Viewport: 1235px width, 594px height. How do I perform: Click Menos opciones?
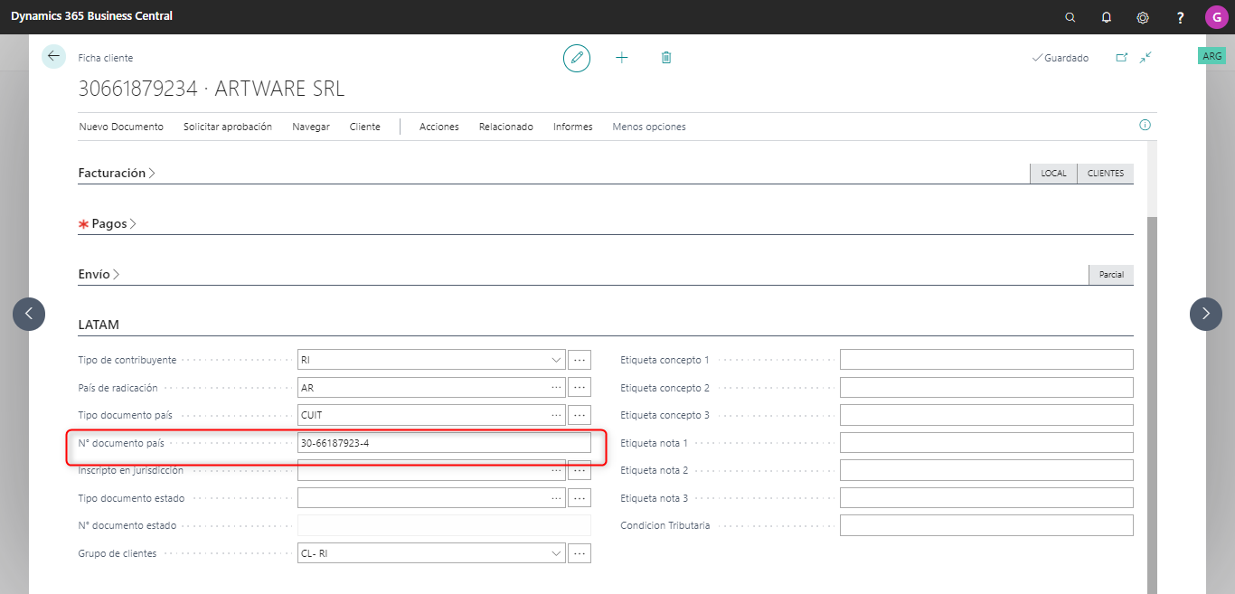[649, 127]
